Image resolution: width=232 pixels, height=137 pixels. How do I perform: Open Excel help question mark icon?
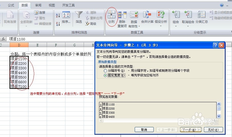(x=222, y=5)
